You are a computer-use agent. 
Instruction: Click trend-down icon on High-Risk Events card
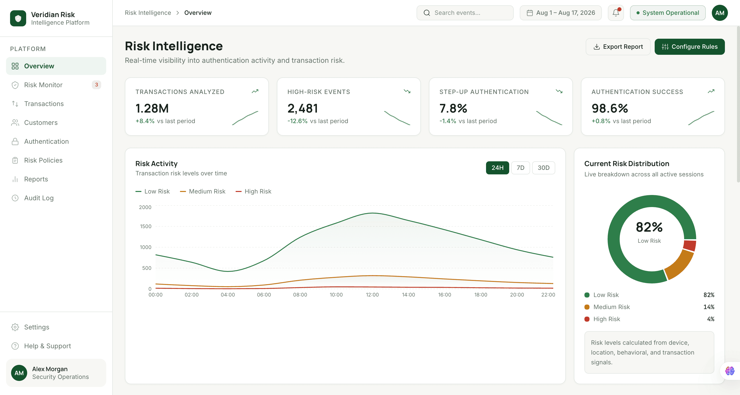tap(407, 91)
